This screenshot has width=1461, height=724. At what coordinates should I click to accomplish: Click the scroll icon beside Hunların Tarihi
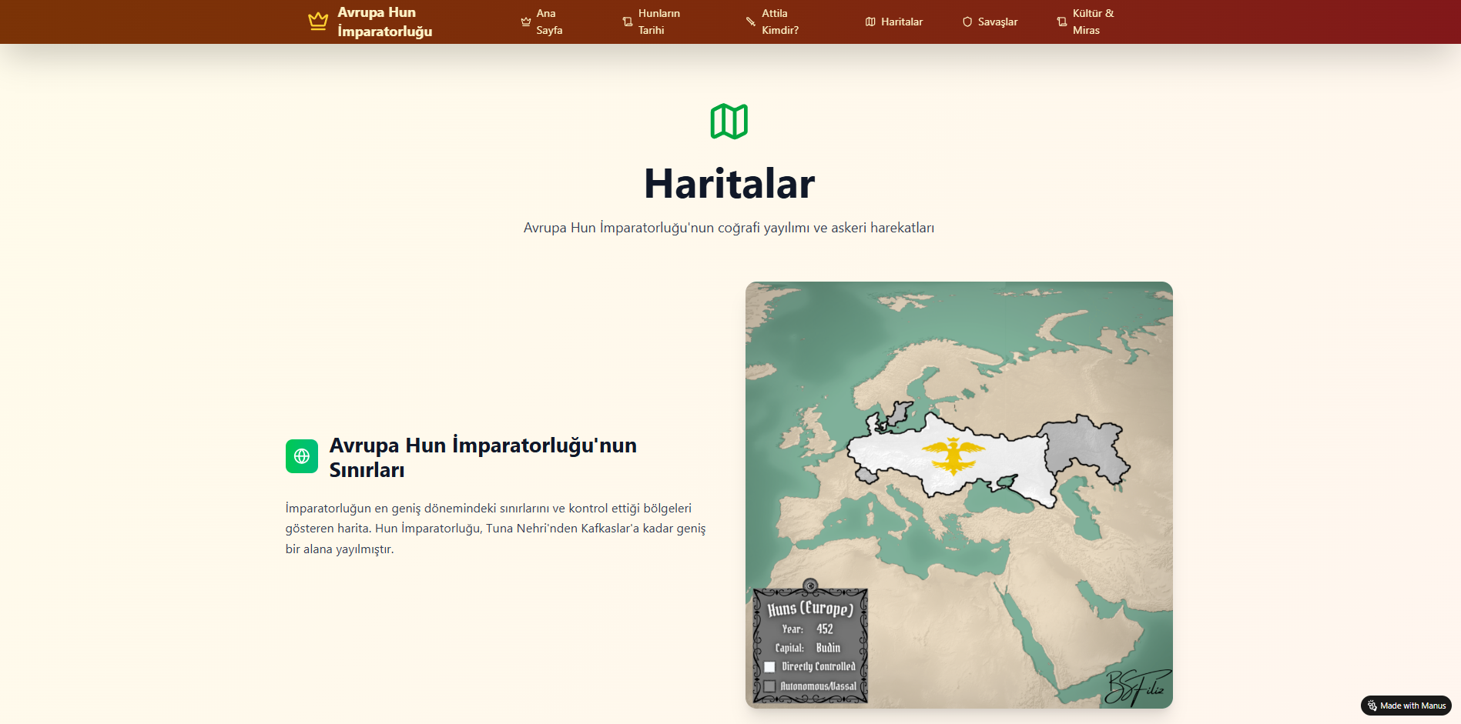pyautogui.click(x=628, y=22)
